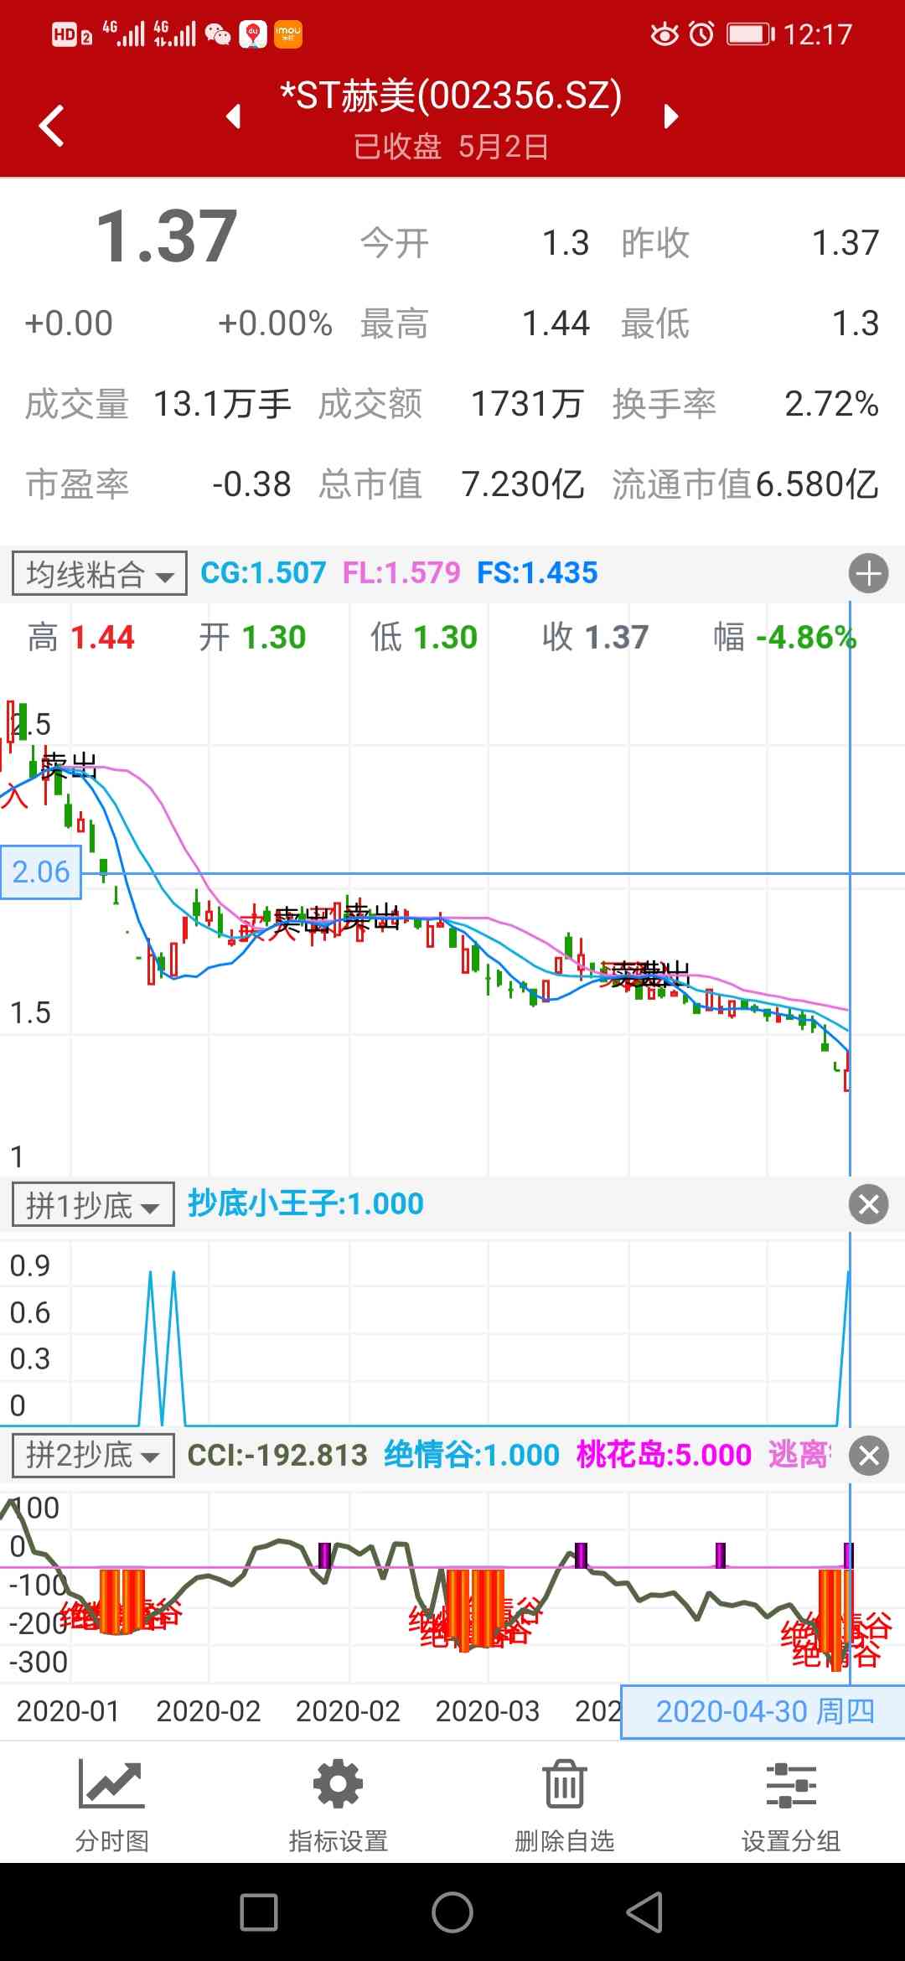Tap the 已收盘 5月2日 status text
Image resolution: width=905 pixels, height=1961 pixels.
tap(451, 147)
